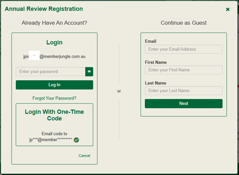Open the Forgot Your Password link

click(54, 98)
